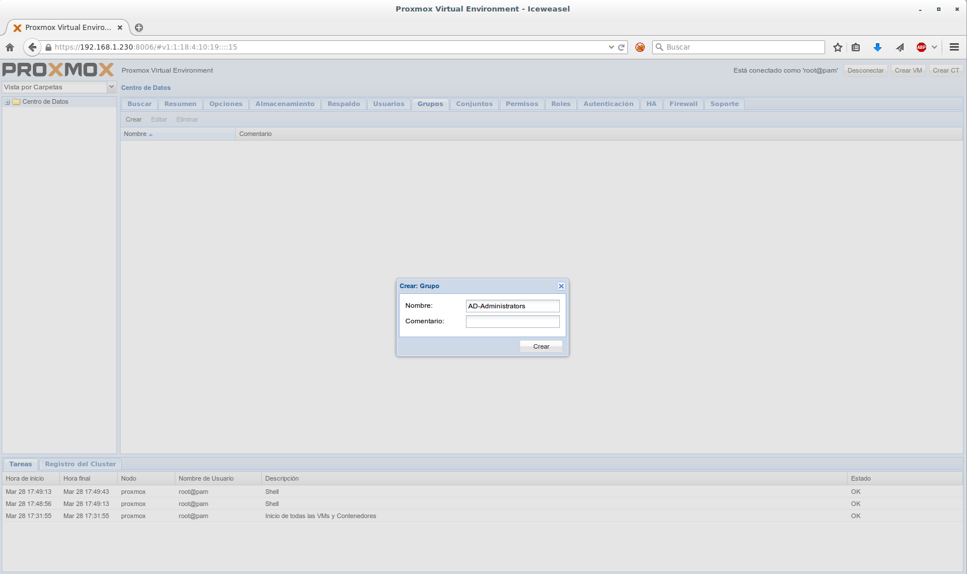Expand the Centro de Datos tree node
This screenshot has width=967, height=574.
[7, 102]
